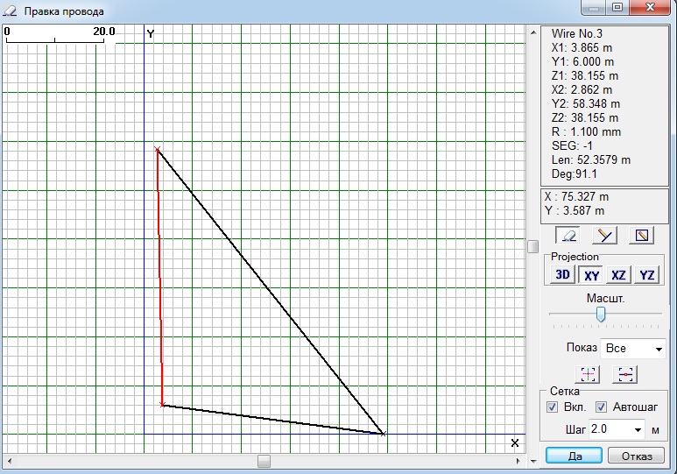Click the horizontal scrollbar thumb
Screen dimensions: 677x474
[264, 461]
